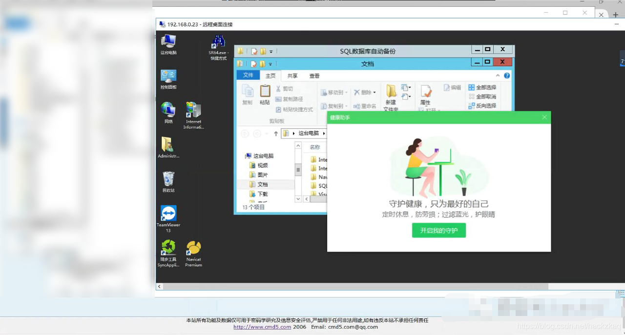The width and height of the screenshot is (625, 335).
Task: Click the 这台电脑 address bar breadcrumb
Action: tap(309, 133)
